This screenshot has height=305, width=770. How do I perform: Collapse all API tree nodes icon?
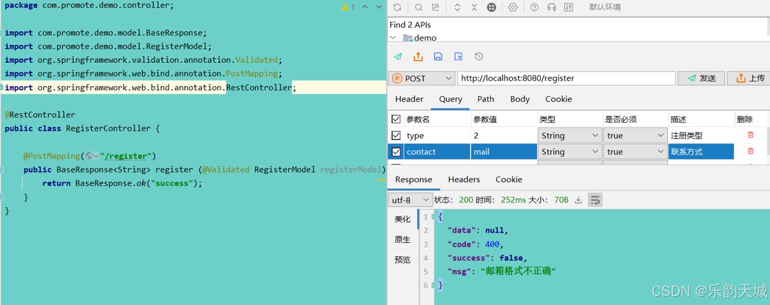coord(474,8)
